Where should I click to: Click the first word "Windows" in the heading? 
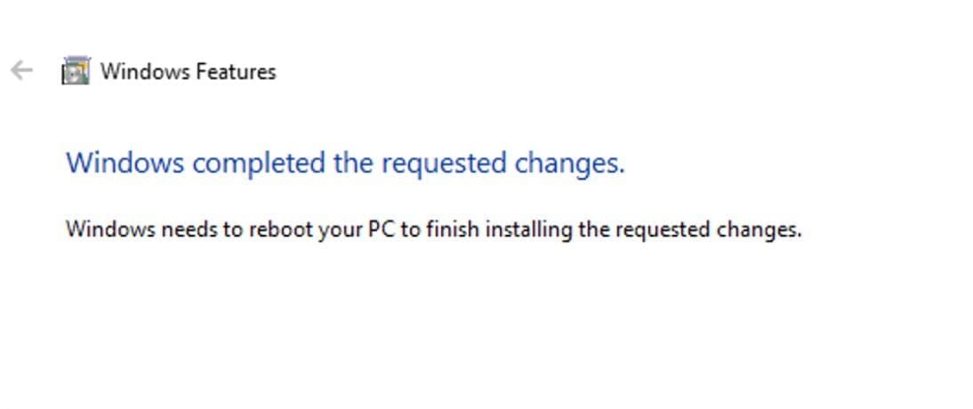tap(125, 164)
